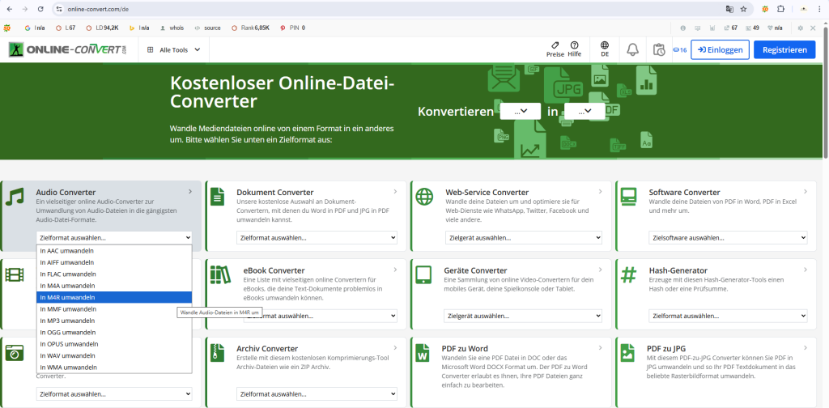Select 'In MMF umwandeln' option
This screenshot has width=829, height=408.
pyautogui.click(x=114, y=309)
